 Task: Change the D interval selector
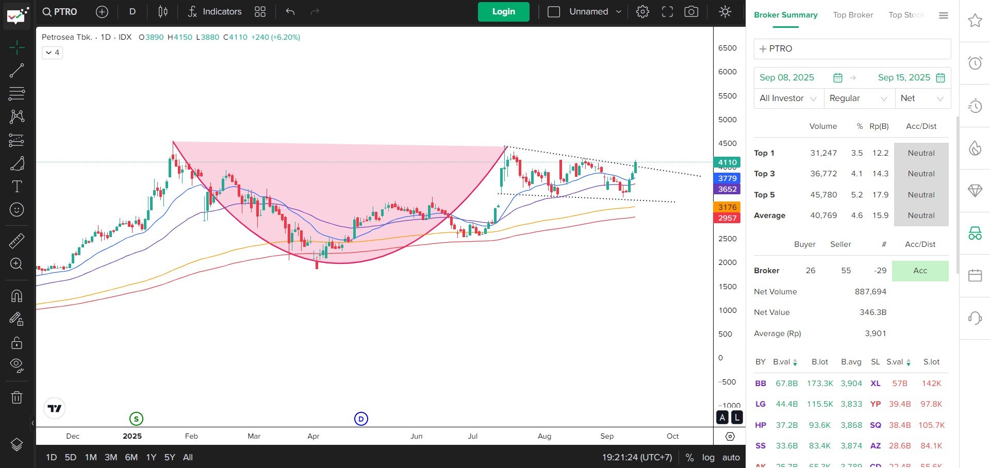click(133, 12)
